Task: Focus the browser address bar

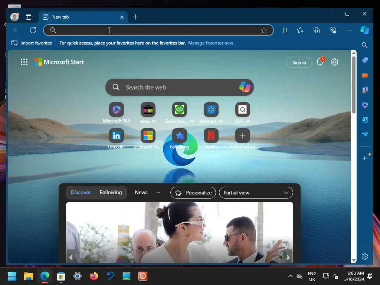Action: pyautogui.click(x=158, y=30)
